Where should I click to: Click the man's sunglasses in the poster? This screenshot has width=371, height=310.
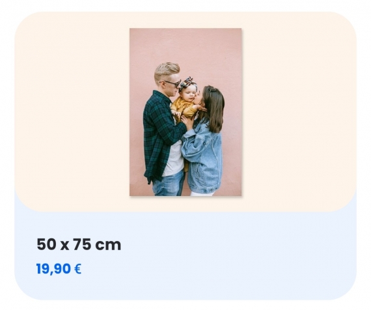(171, 83)
